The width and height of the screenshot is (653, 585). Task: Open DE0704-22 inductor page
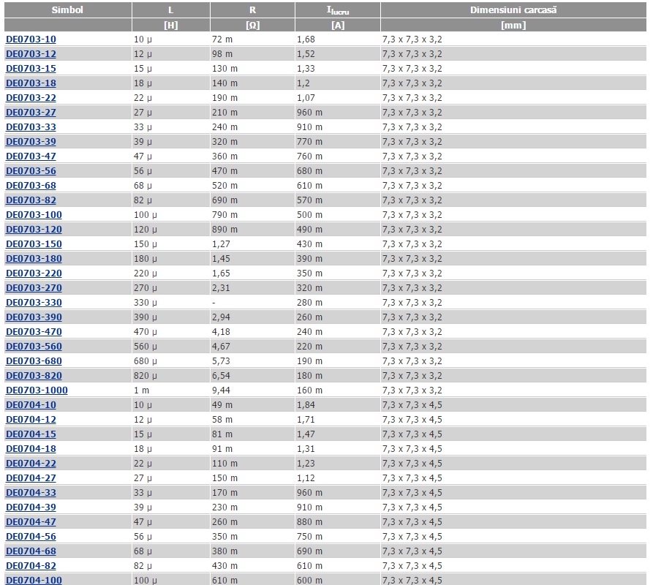pyautogui.click(x=31, y=464)
